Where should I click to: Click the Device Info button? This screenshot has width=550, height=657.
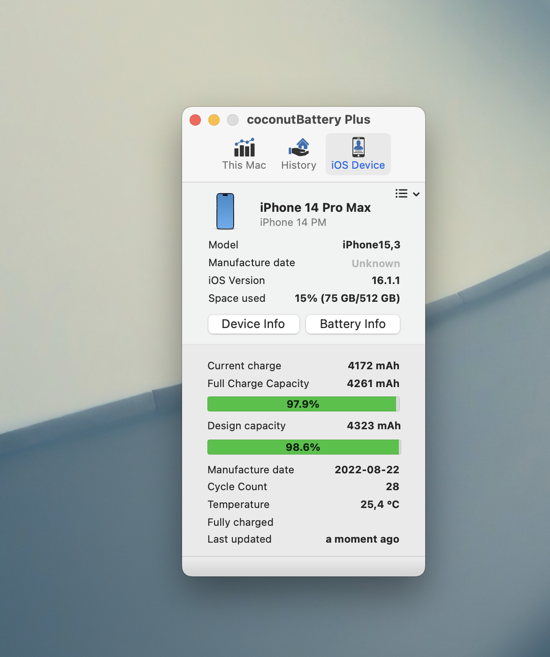tap(253, 324)
